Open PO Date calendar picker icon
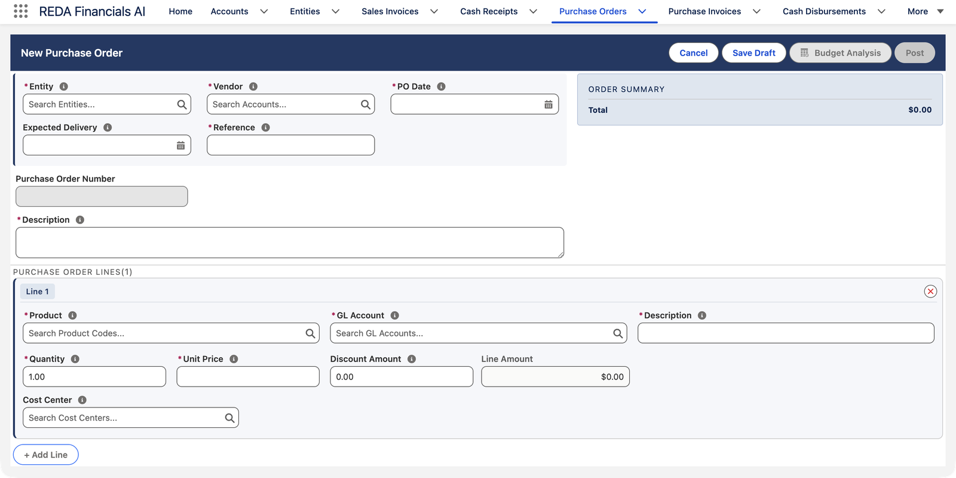This screenshot has height=478, width=956. click(549, 105)
